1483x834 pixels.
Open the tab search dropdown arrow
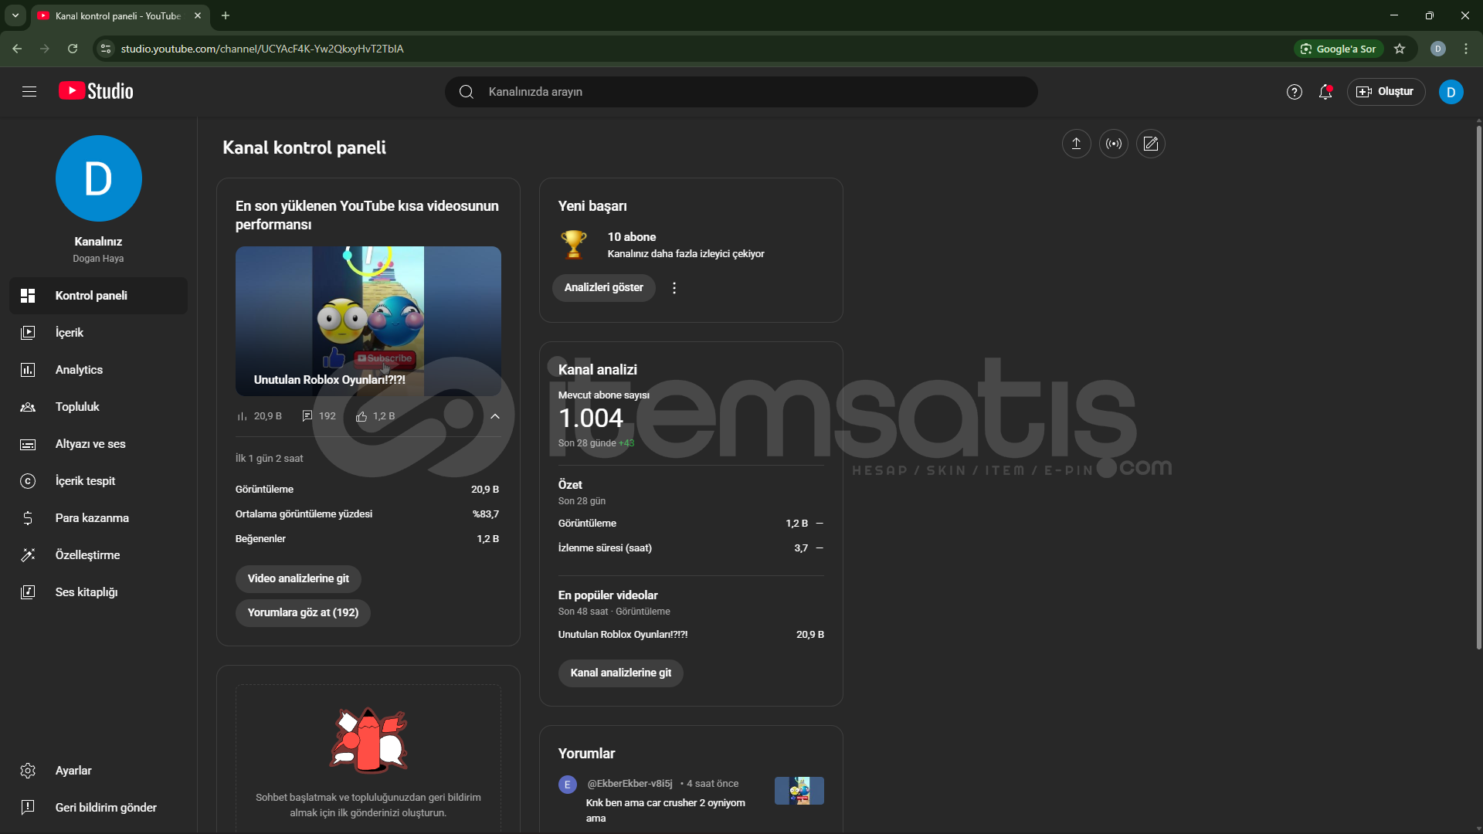click(x=15, y=15)
